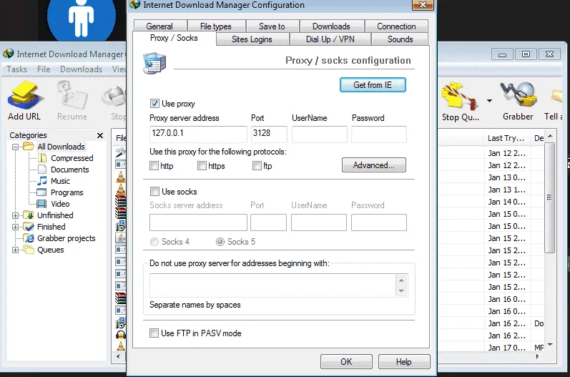
Task: Toggle the Use proxy checkbox
Action: [x=154, y=103]
